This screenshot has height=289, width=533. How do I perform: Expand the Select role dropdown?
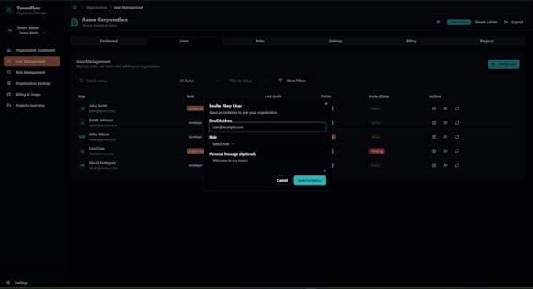coord(223,144)
